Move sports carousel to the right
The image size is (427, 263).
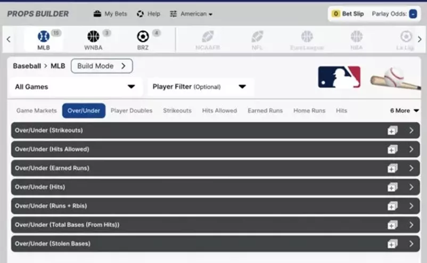click(420, 39)
